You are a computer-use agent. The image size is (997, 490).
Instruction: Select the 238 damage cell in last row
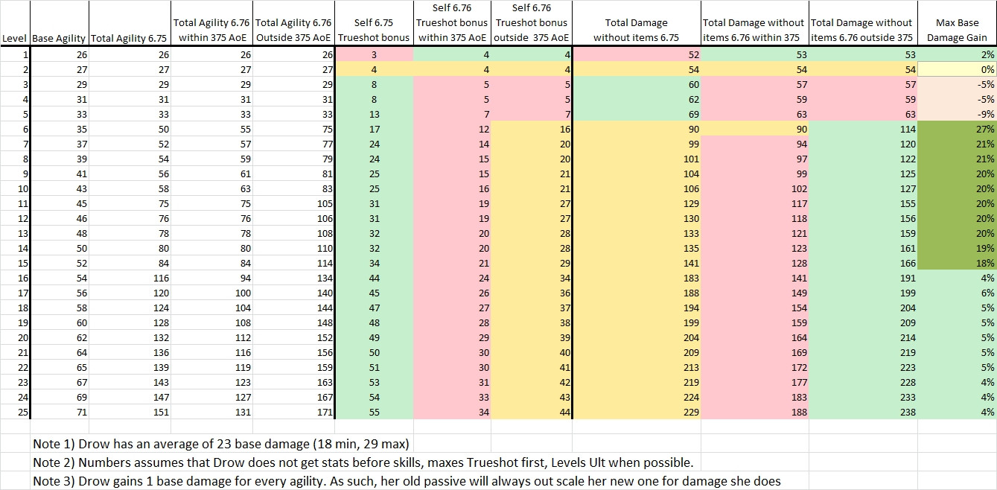click(863, 412)
